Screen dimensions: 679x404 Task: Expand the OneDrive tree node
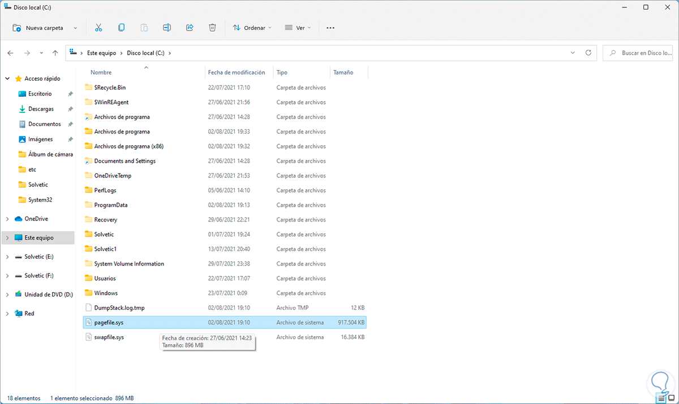click(7, 219)
